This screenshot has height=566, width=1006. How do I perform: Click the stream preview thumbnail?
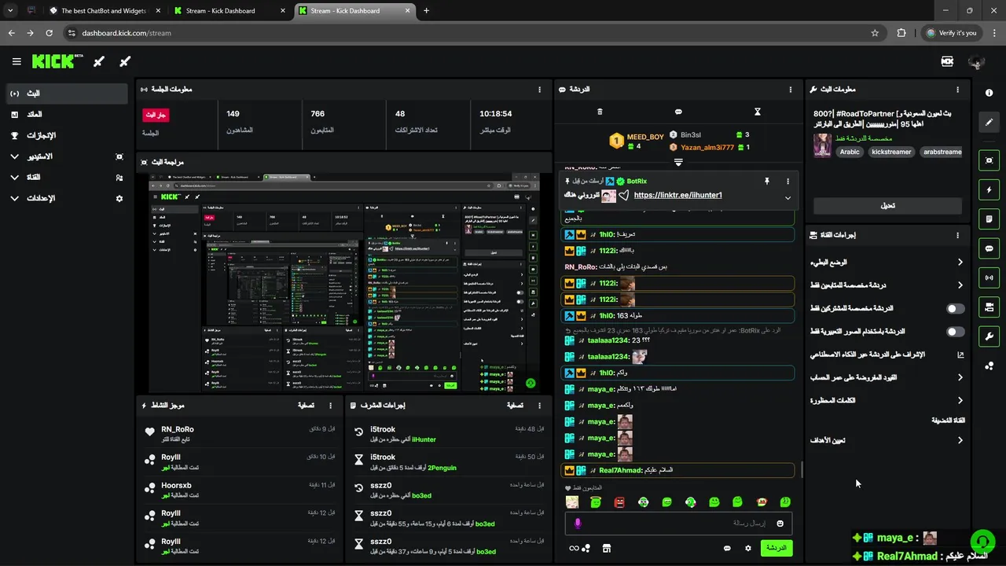344,283
